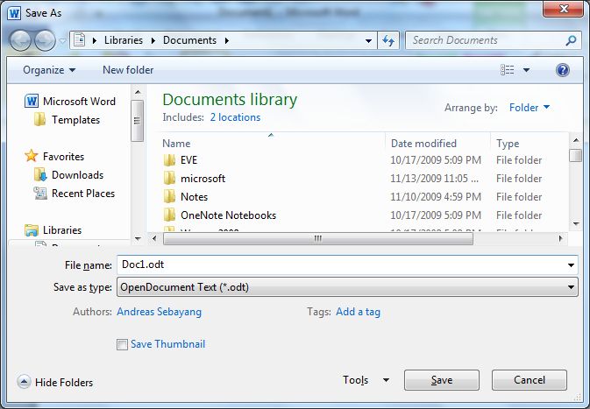Screen dimensions: 590x409
Task: Edit the author Andreas Sebayang
Action: 160,312
